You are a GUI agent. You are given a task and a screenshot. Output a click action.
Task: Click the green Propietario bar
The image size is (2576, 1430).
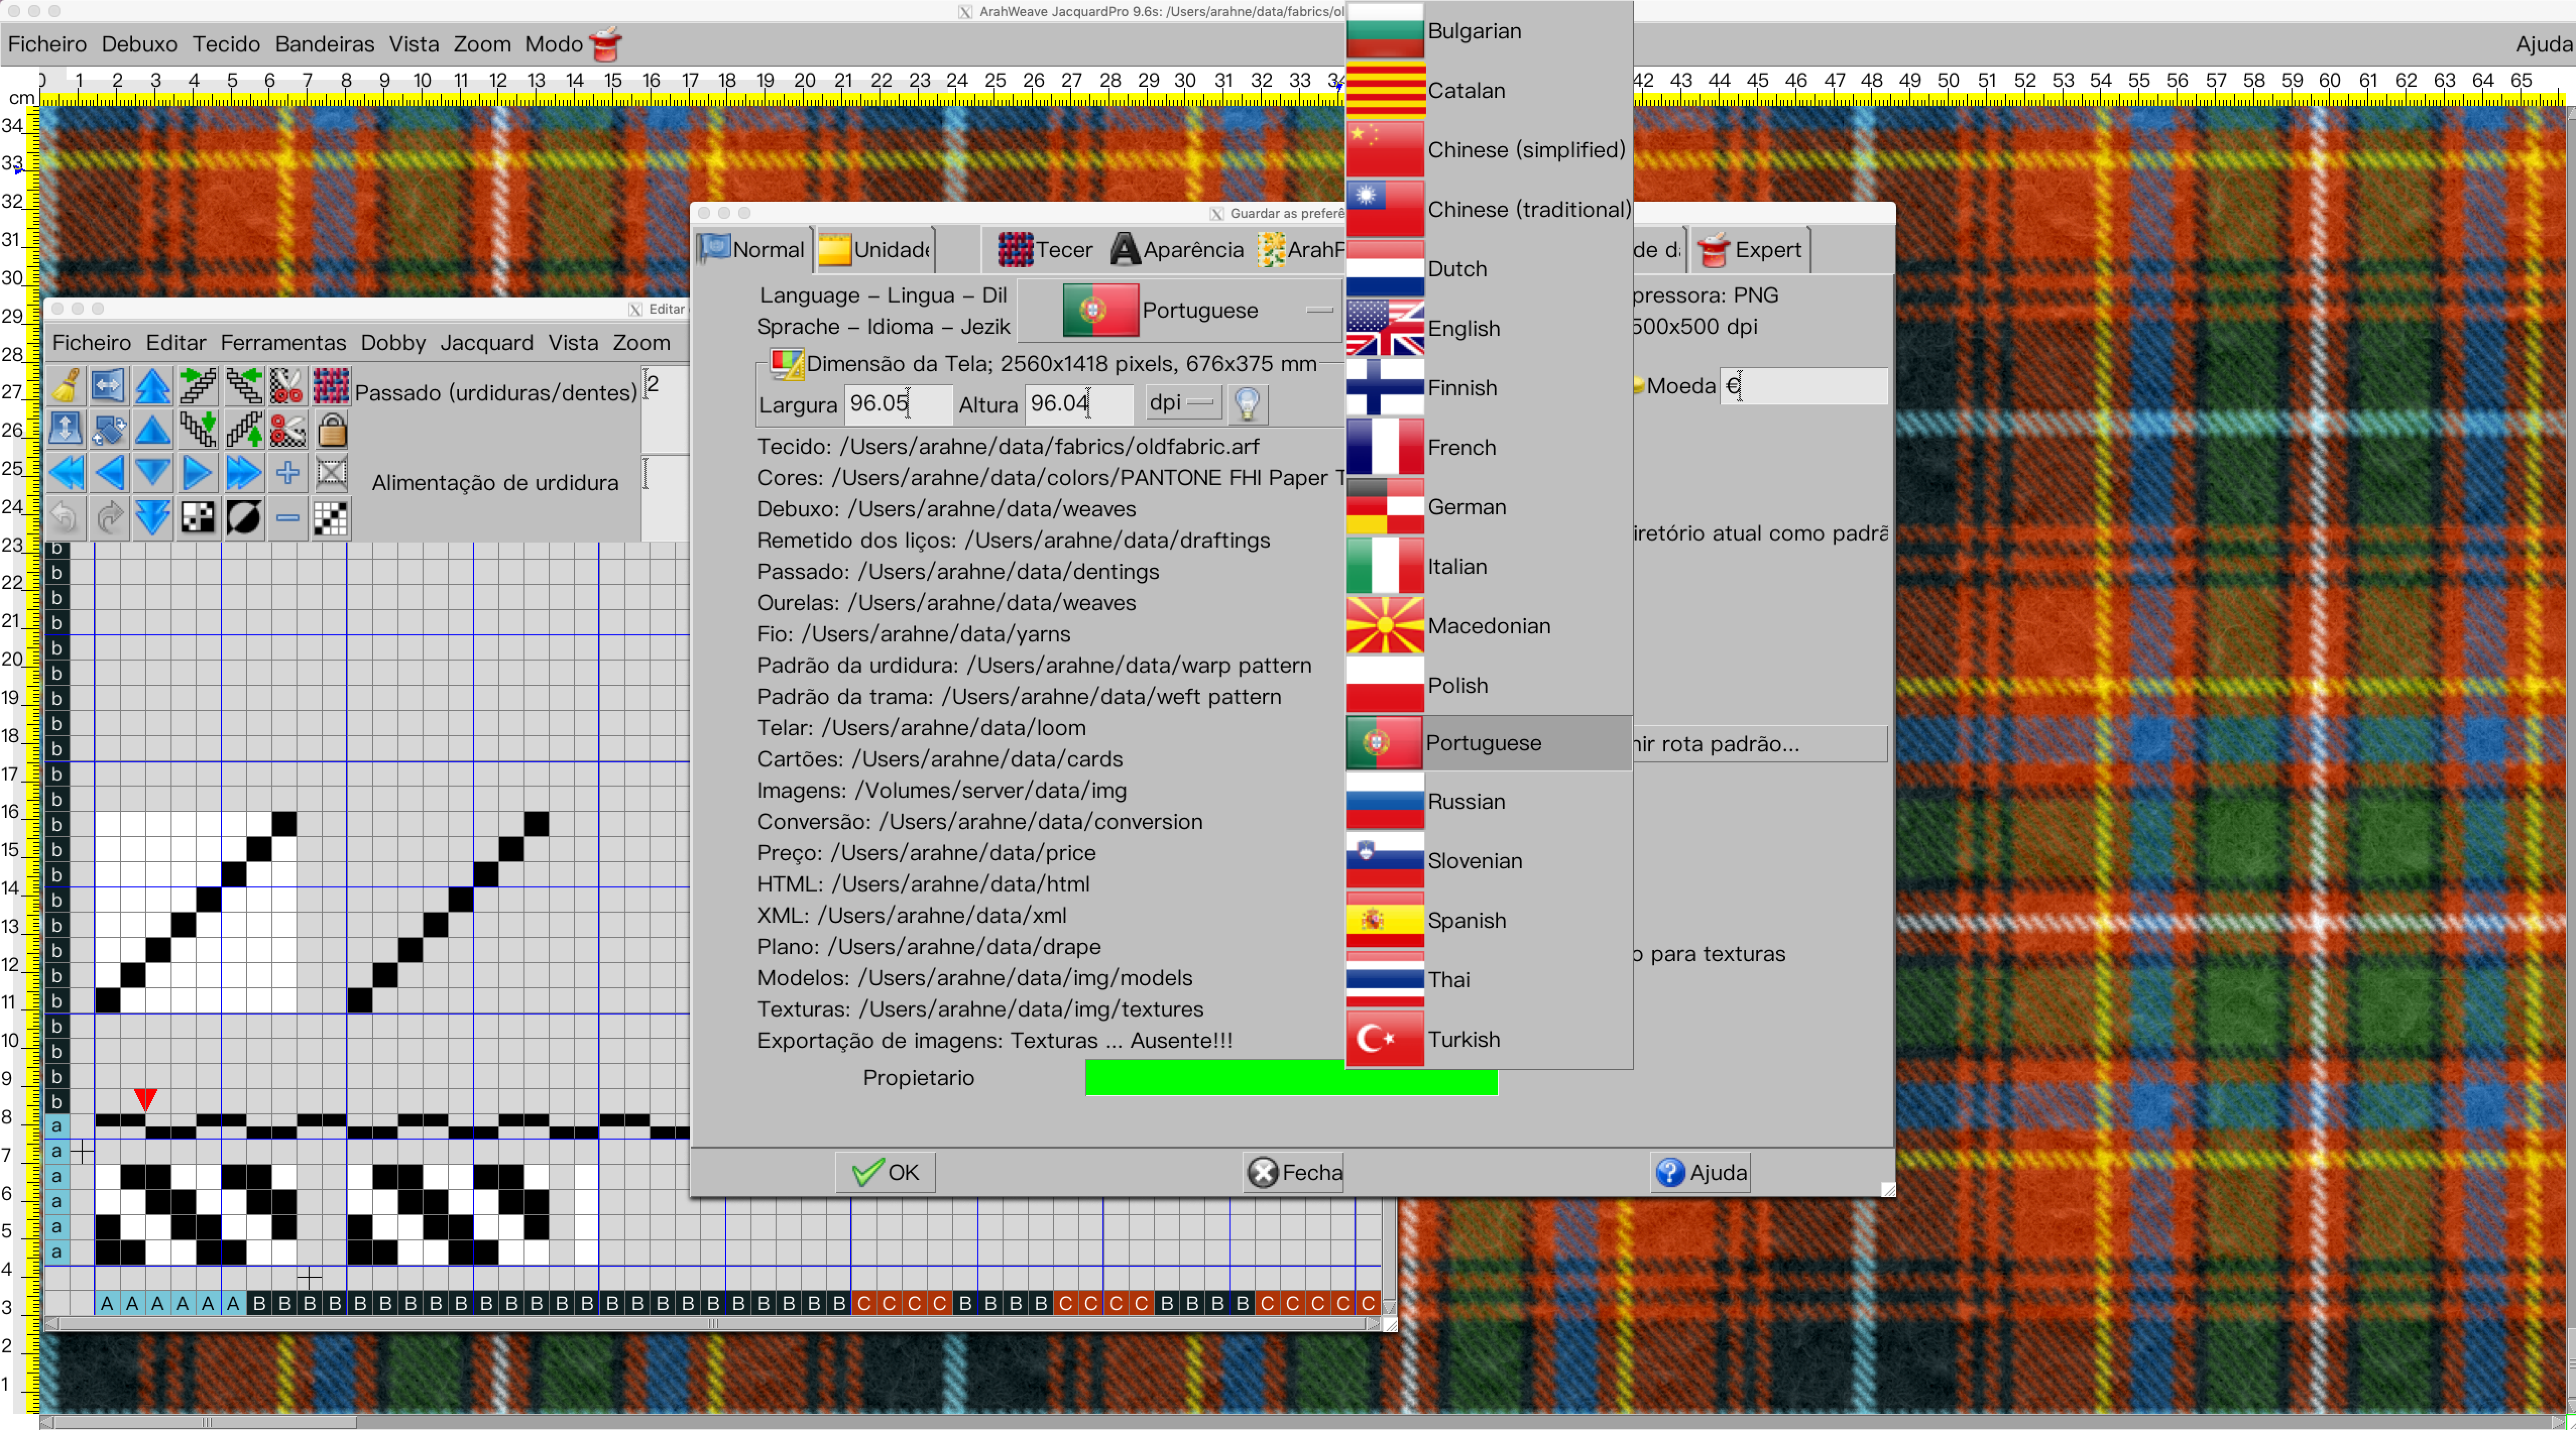[x=1290, y=1077]
